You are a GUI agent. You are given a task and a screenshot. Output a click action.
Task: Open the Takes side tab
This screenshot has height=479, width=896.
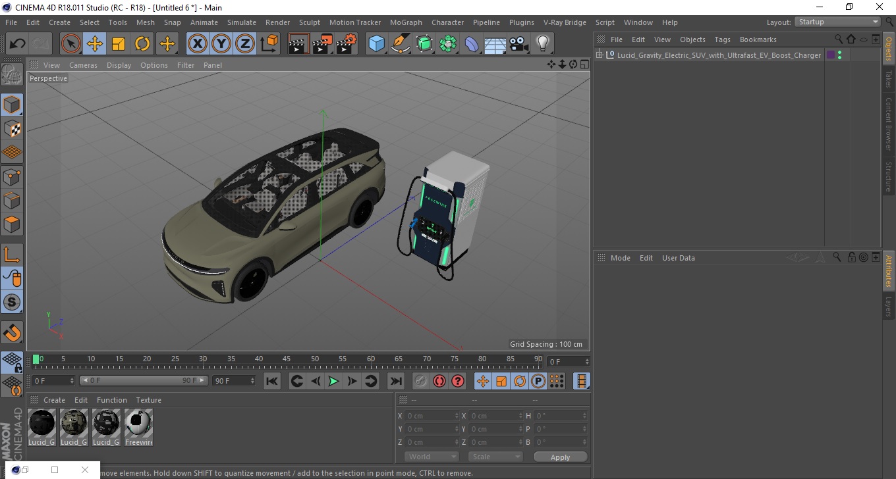pos(888,79)
